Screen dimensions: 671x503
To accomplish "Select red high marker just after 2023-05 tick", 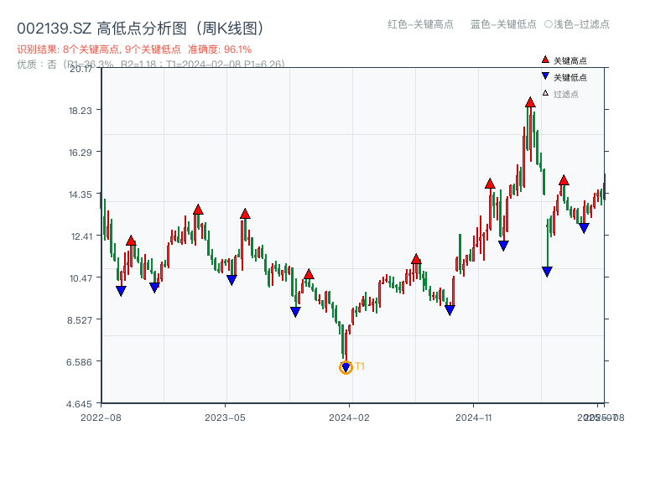I will tap(245, 214).
